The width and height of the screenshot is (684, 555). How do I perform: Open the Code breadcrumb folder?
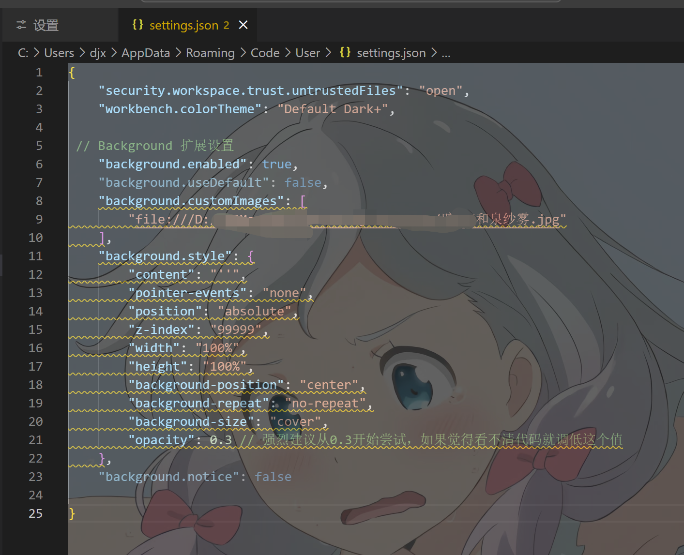pos(265,53)
